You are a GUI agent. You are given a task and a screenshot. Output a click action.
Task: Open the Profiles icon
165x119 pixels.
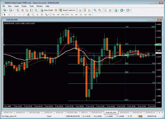pyautogui.click(x=11, y=10)
